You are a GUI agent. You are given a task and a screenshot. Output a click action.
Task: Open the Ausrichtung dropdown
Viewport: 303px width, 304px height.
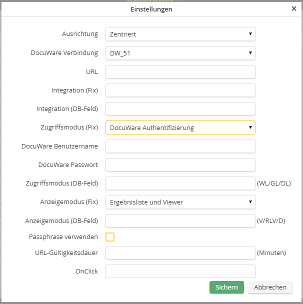click(x=180, y=34)
